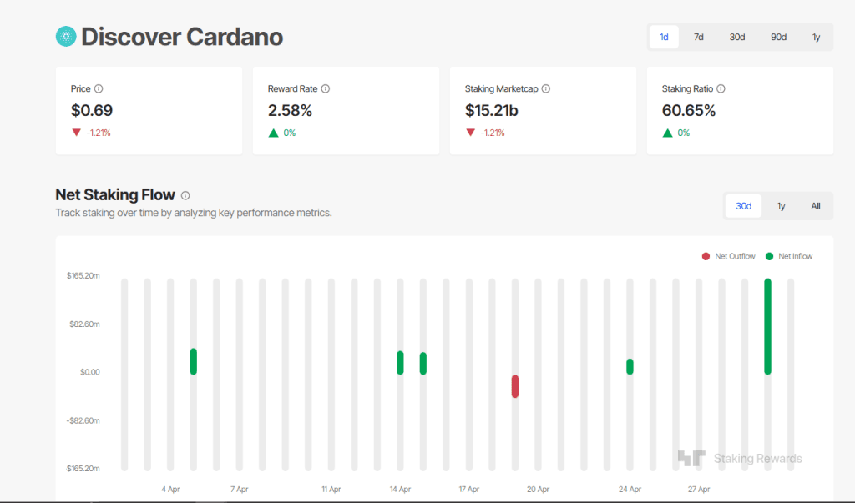This screenshot has width=855, height=503.
Task: Click the 60.65% staking ratio value
Action: [x=689, y=111]
